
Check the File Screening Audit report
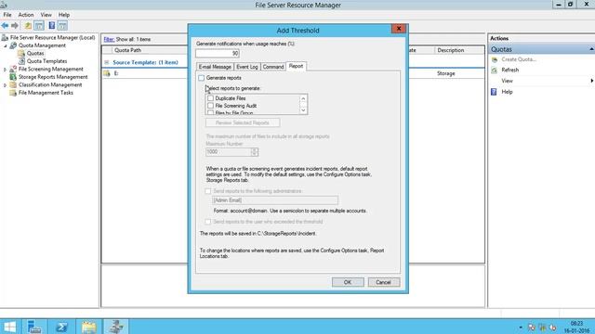coord(210,106)
